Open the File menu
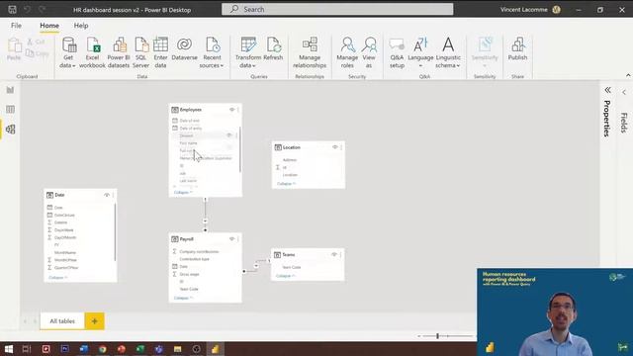Image resolution: width=633 pixels, height=356 pixels. [x=16, y=26]
